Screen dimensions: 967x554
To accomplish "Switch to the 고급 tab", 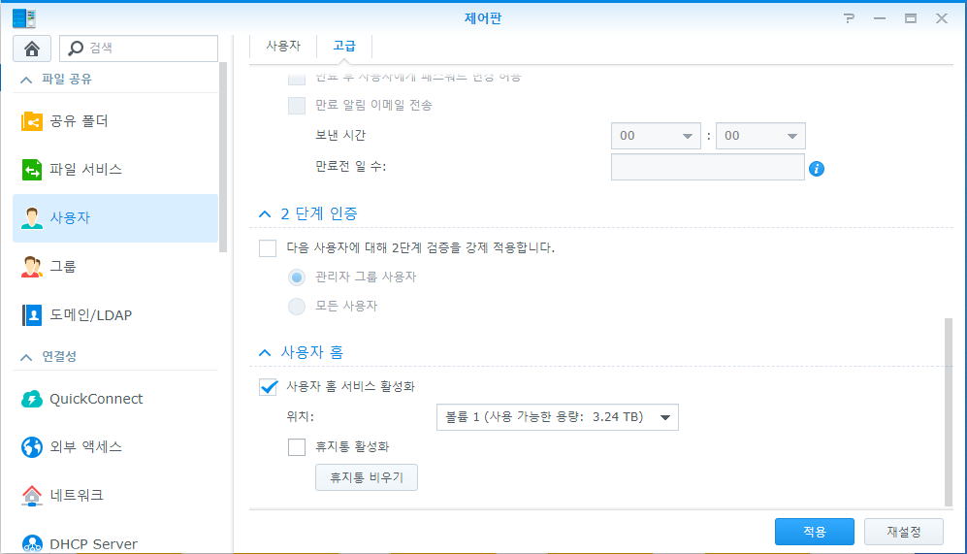I will pyautogui.click(x=344, y=46).
